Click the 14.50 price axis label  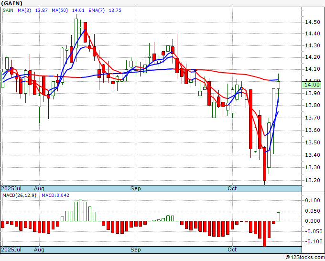click(313, 22)
